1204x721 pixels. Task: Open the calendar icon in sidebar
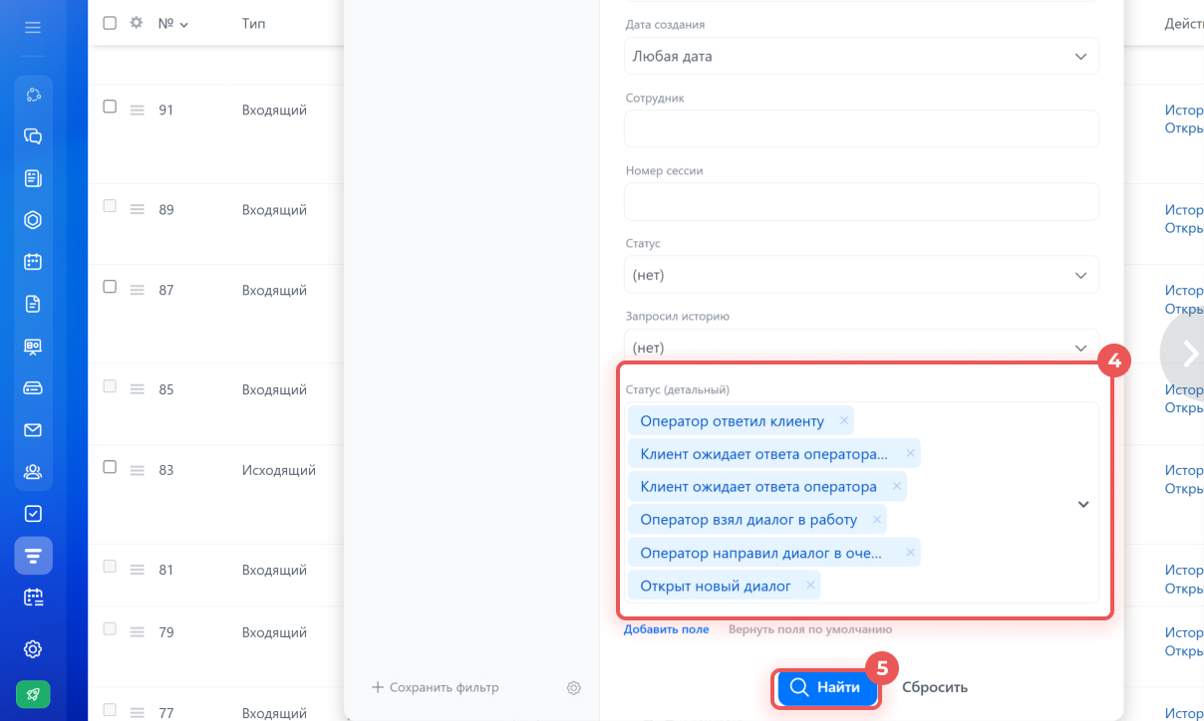pyautogui.click(x=33, y=262)
